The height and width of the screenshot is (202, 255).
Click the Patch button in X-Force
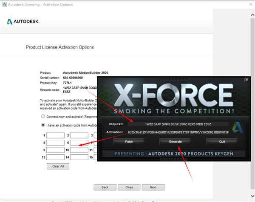point(129,141)
